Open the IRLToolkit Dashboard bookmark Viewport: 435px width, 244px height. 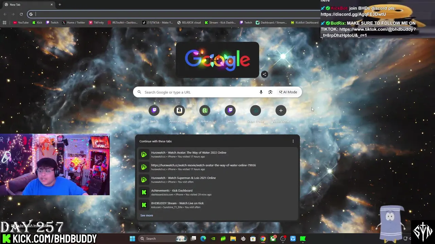(123, 23)
